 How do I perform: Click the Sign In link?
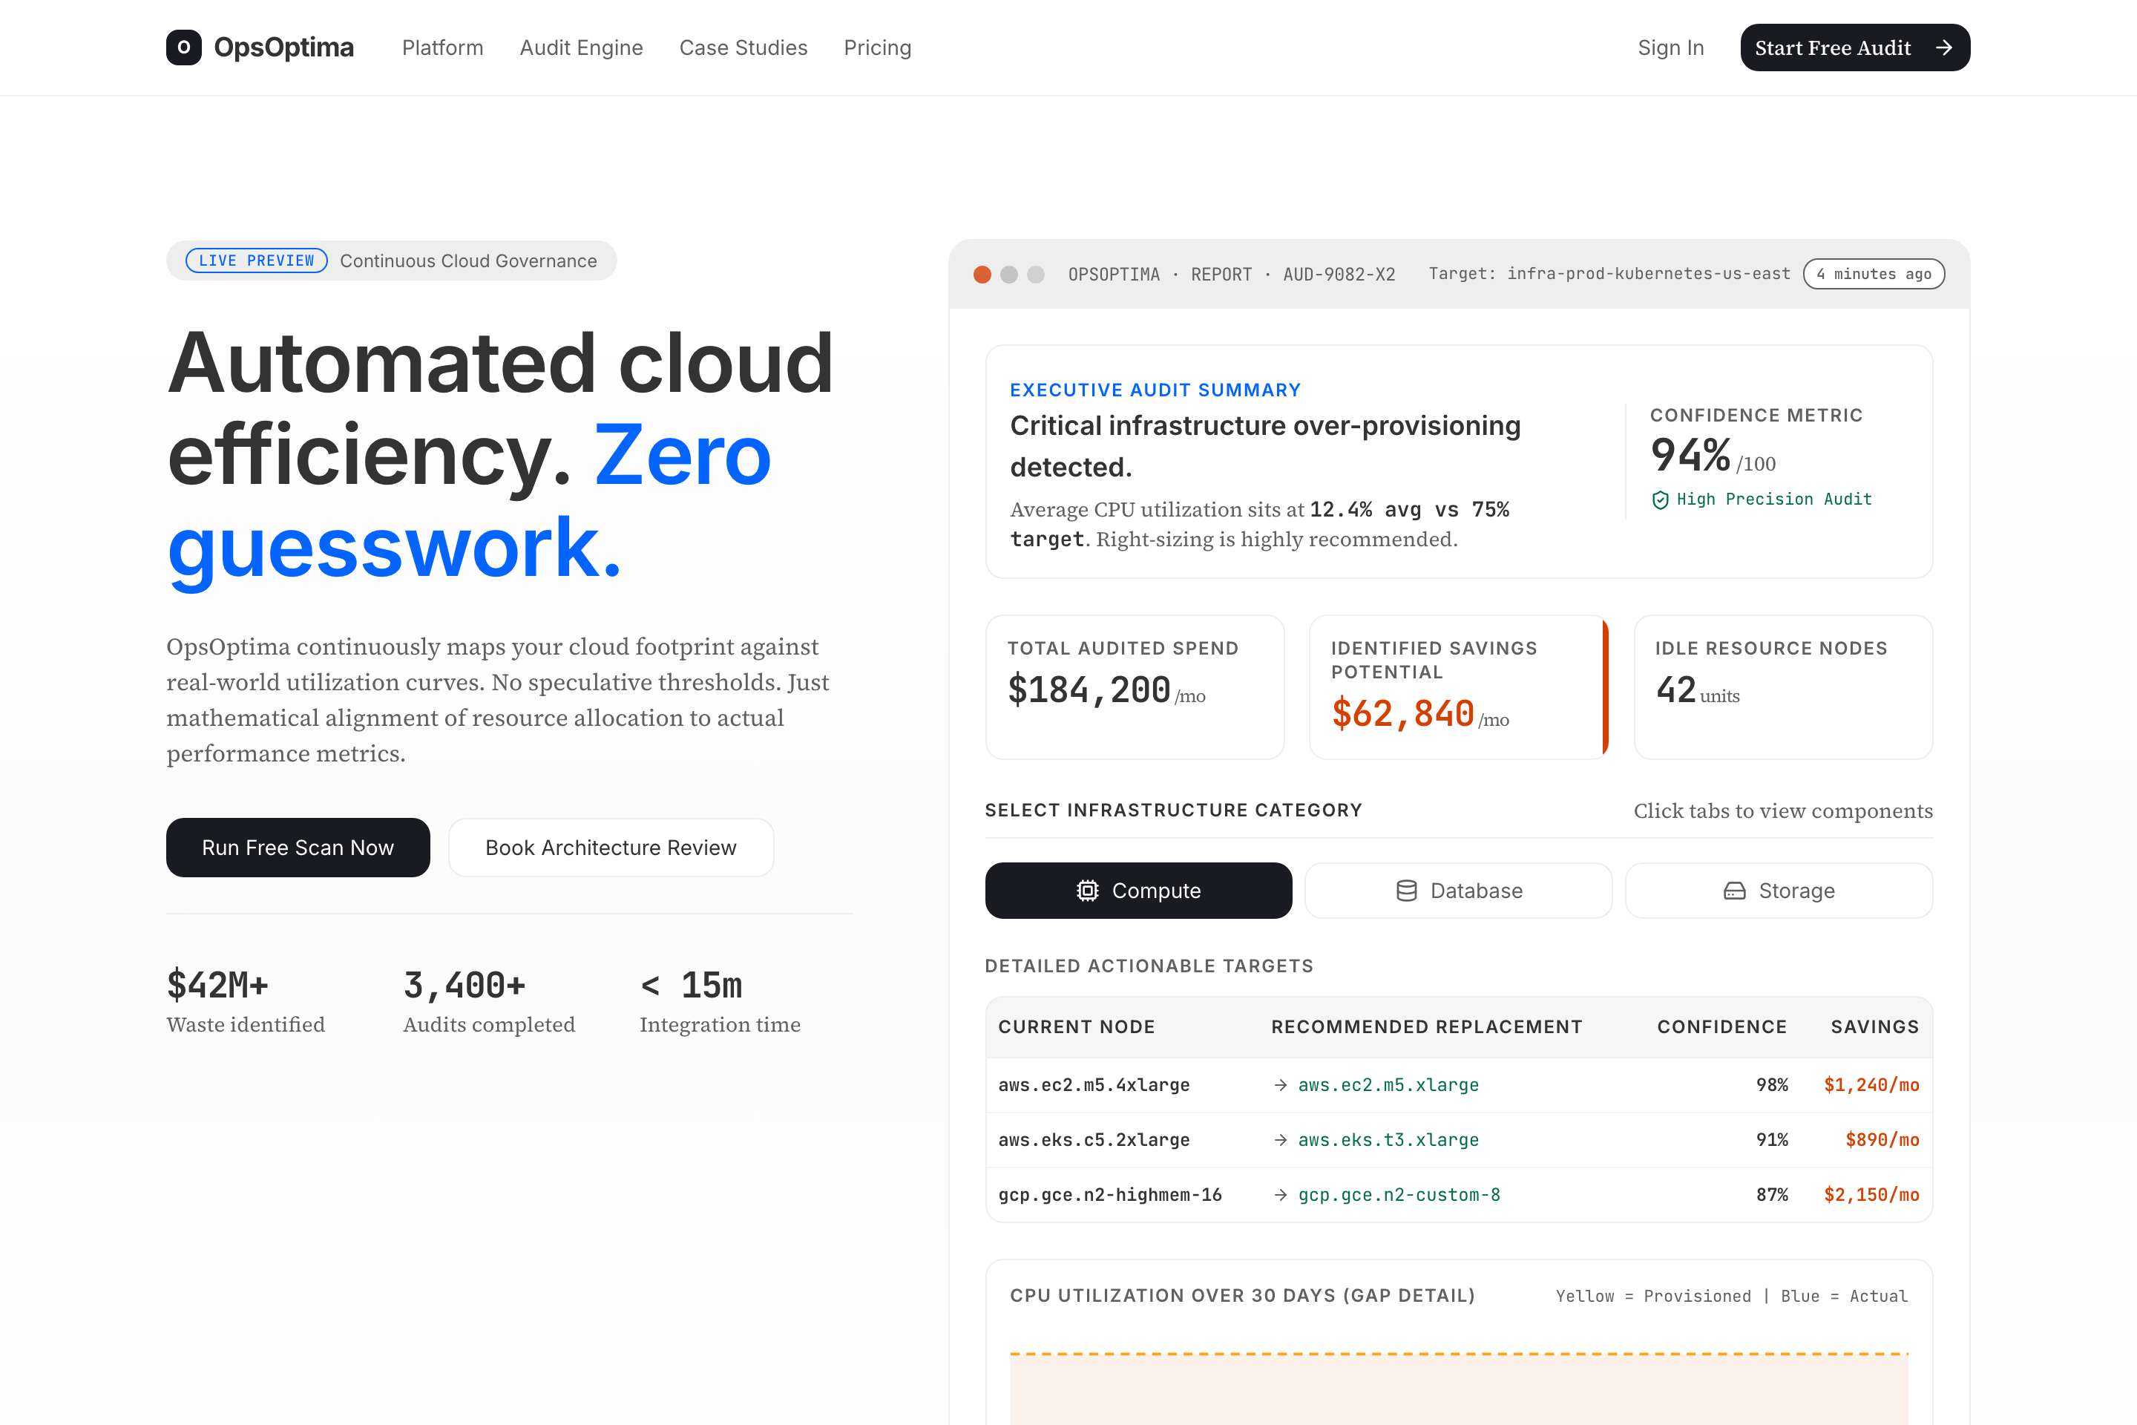[1671, 47]
